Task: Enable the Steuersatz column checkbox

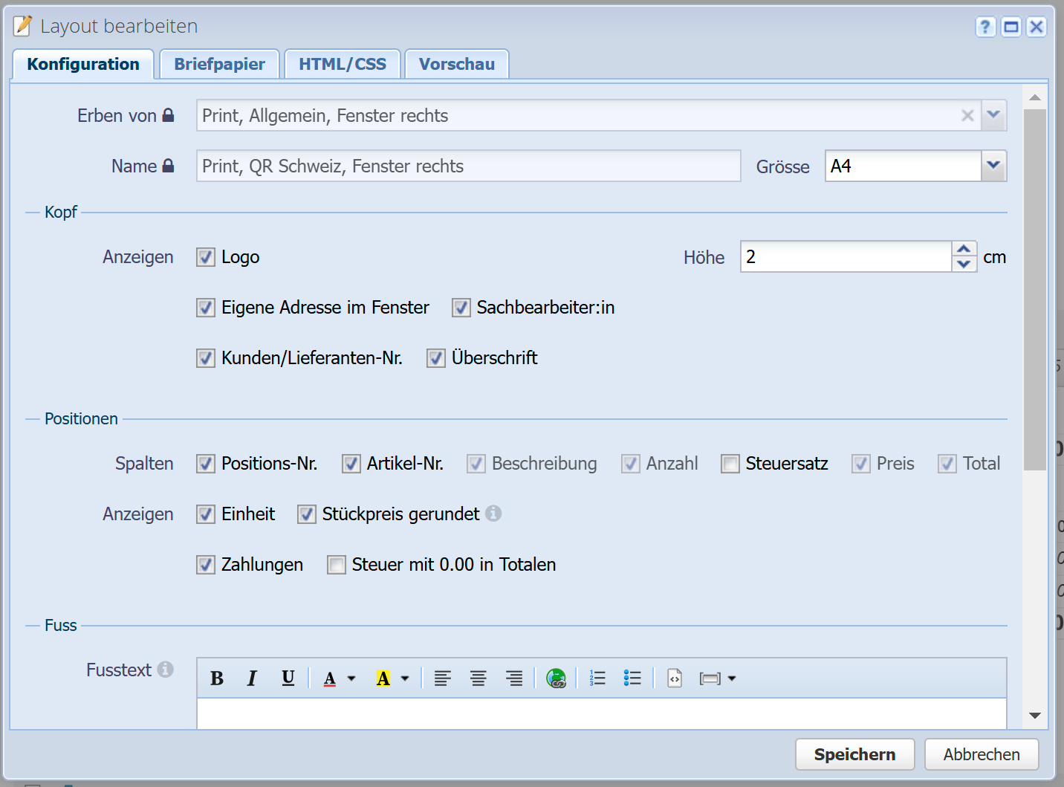Action: coord(730,464)
